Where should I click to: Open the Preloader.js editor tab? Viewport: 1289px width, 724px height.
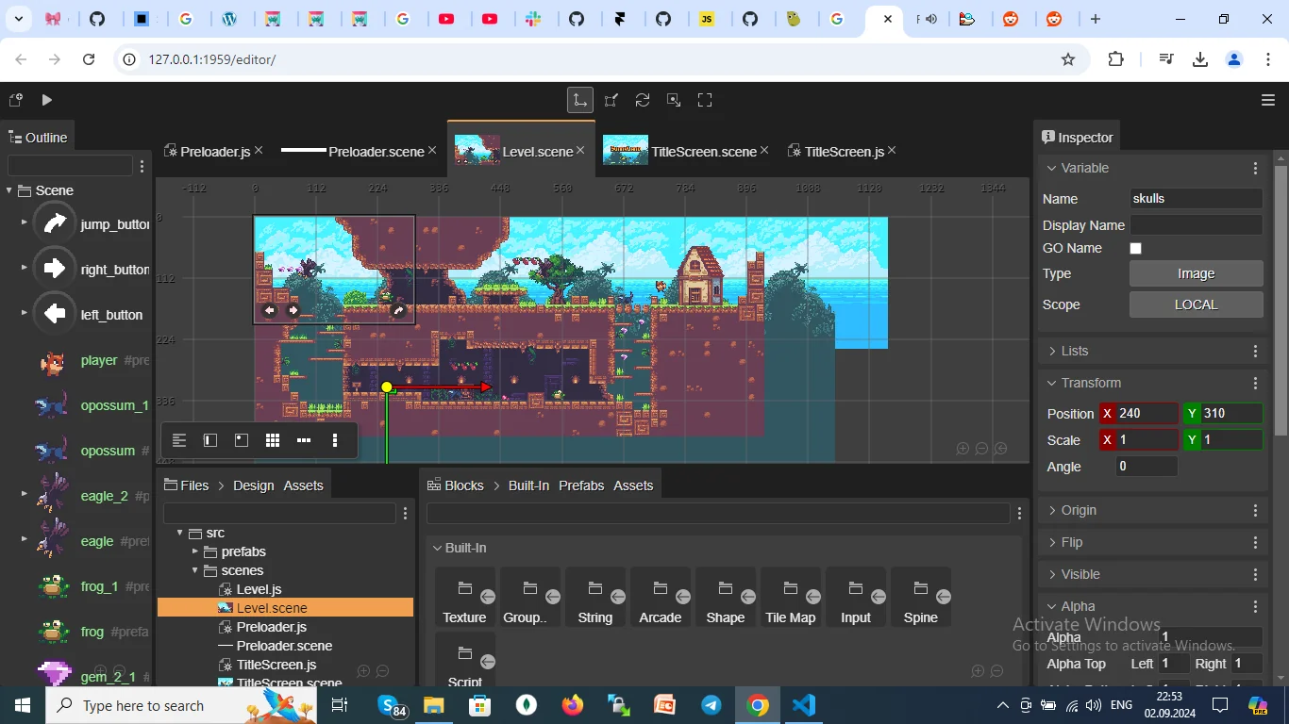(x=215, y=151)
